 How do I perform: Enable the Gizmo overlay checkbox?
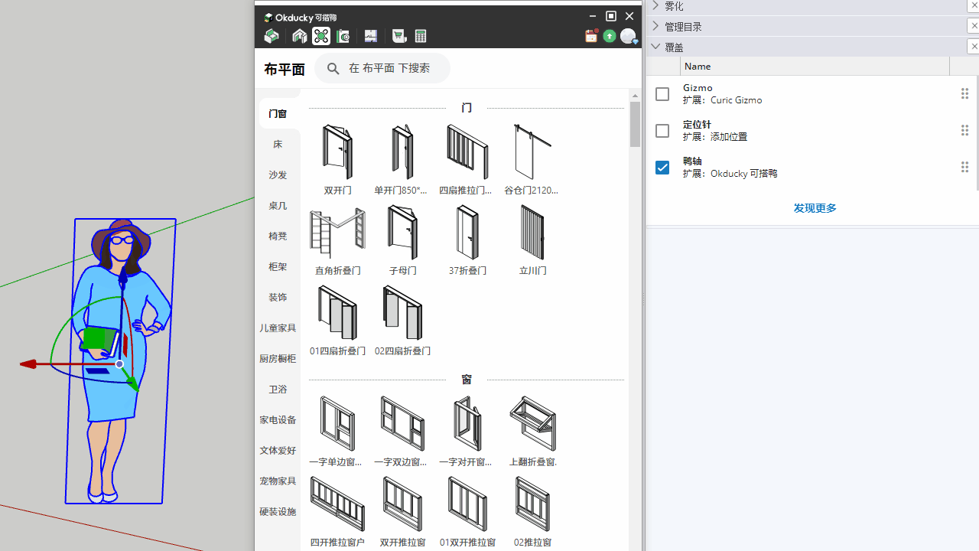coord(662,94)
